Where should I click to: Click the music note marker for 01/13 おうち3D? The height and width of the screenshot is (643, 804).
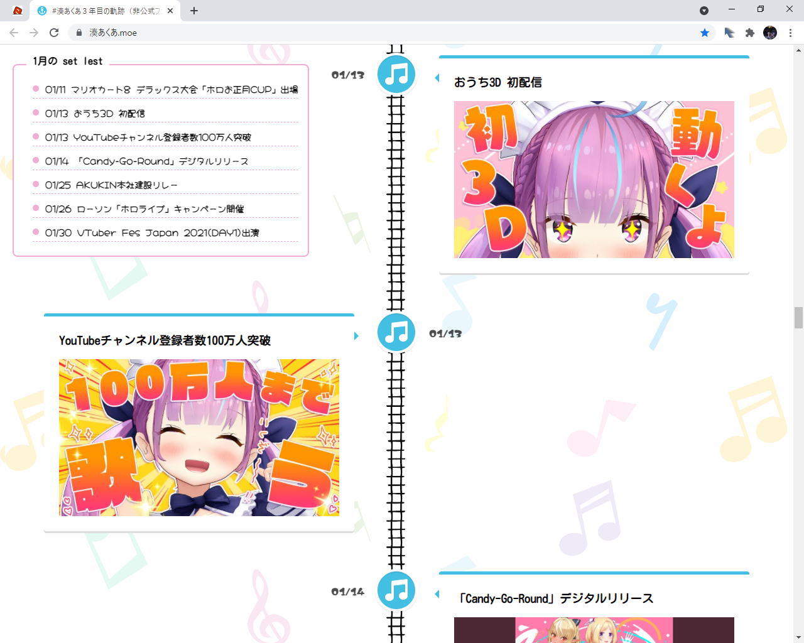click(x=396, y=74)
